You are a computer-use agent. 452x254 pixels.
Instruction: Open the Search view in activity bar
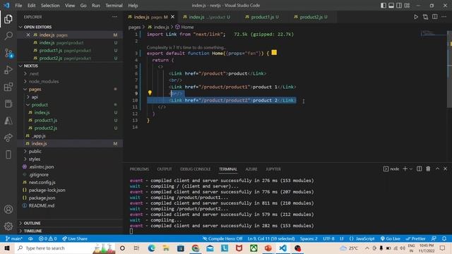8,36
